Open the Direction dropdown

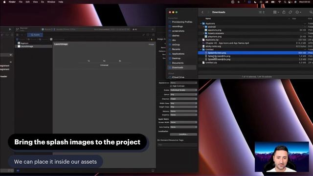click(x=183, y=99)
